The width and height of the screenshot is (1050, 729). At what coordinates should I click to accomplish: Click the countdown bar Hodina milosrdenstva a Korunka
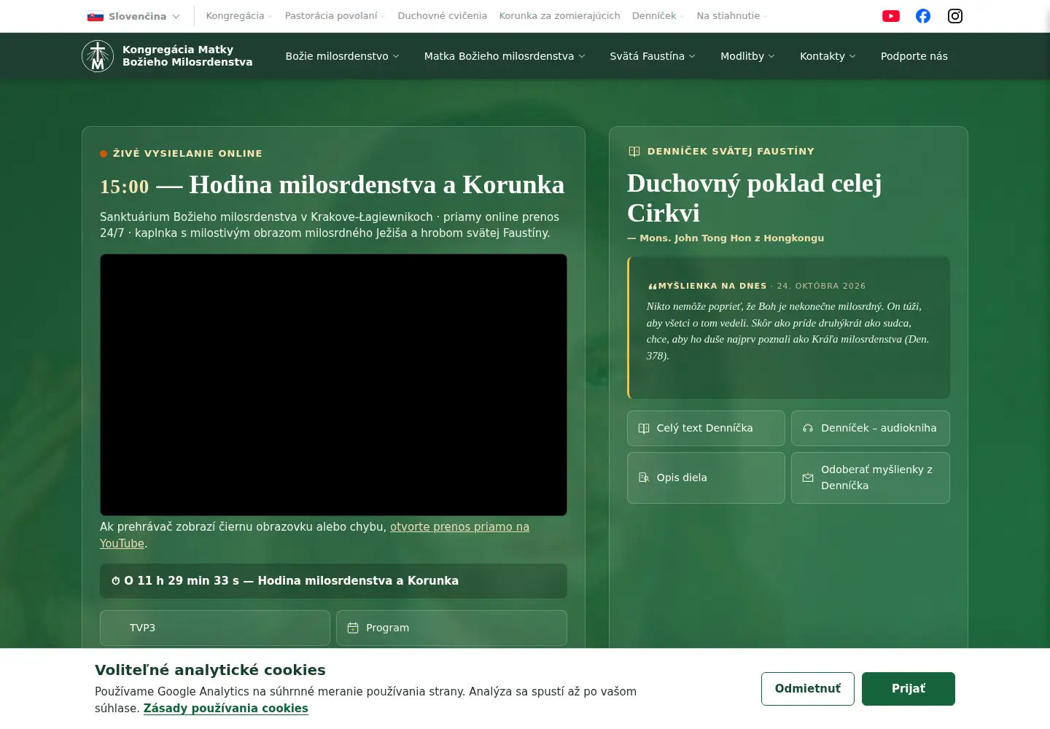point(333,581)
